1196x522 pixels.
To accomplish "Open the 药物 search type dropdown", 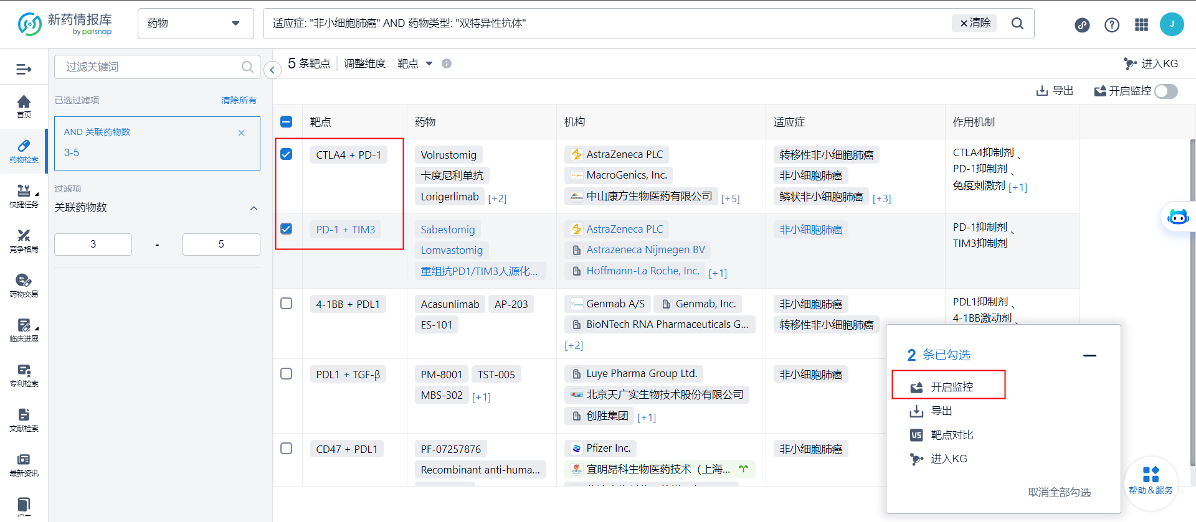I will point(196,24).
